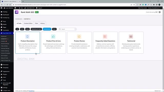Filter tools by Misc category
Image resolution: width=164 pixels, height=92 pixels.
pyautogui.click(x=54, y=29)
